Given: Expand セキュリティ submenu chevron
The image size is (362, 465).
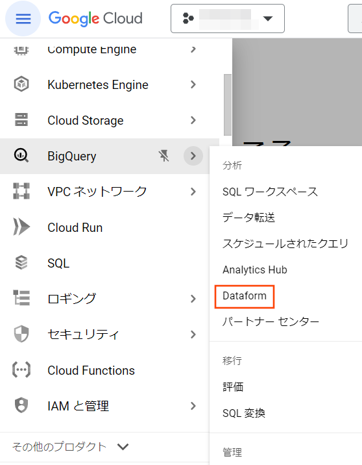Looking at the screenshot, I should (193, 334).
